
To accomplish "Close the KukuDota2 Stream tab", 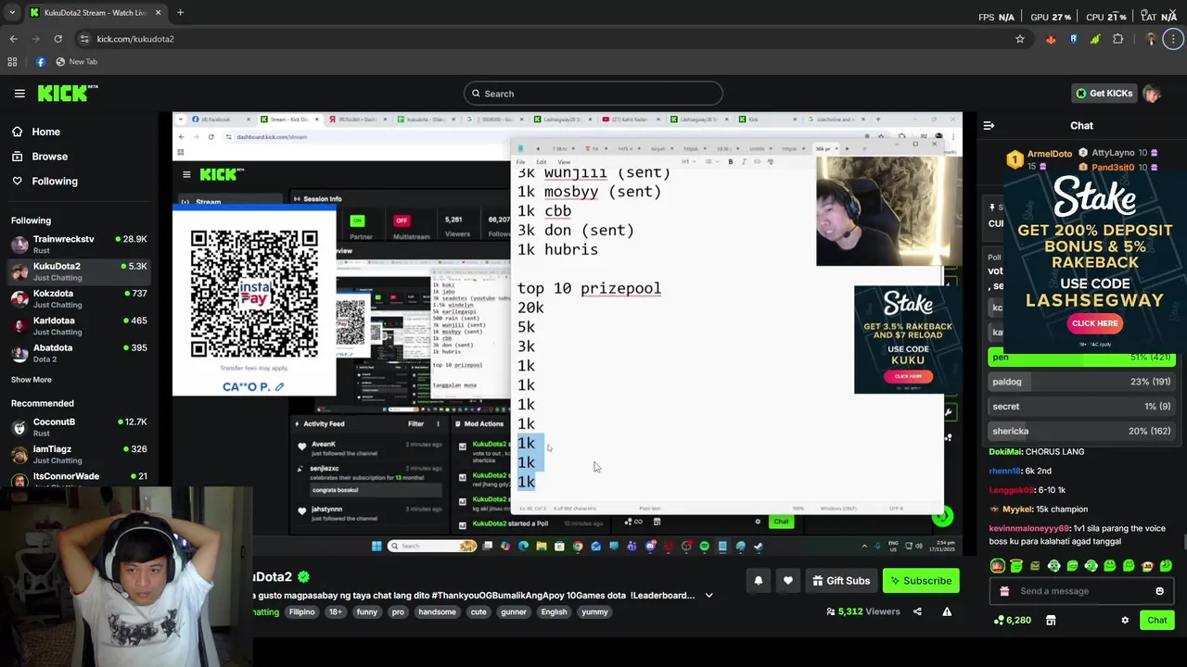I will 159,13.
